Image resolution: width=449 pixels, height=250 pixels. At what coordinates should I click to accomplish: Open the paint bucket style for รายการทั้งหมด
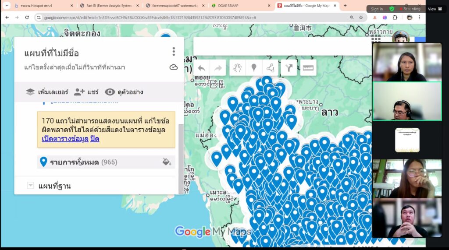coord(167,162)
